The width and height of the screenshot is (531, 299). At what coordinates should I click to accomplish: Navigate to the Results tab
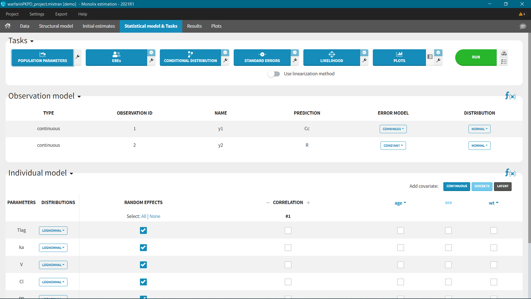point(194,26)
